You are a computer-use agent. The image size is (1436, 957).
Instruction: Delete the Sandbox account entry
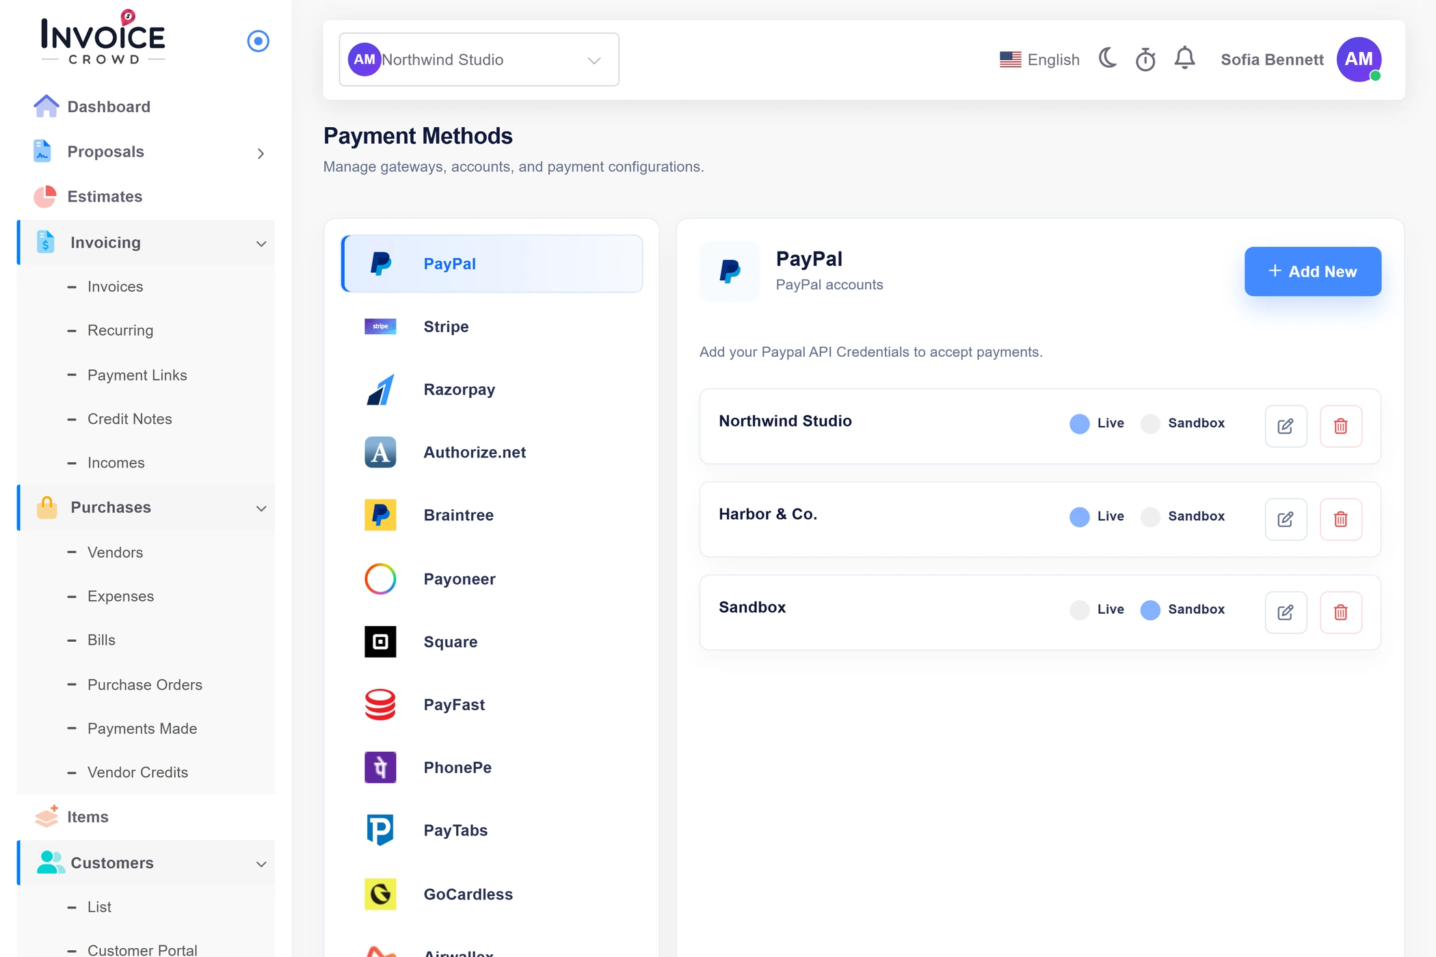click(x=1340, y=612)
